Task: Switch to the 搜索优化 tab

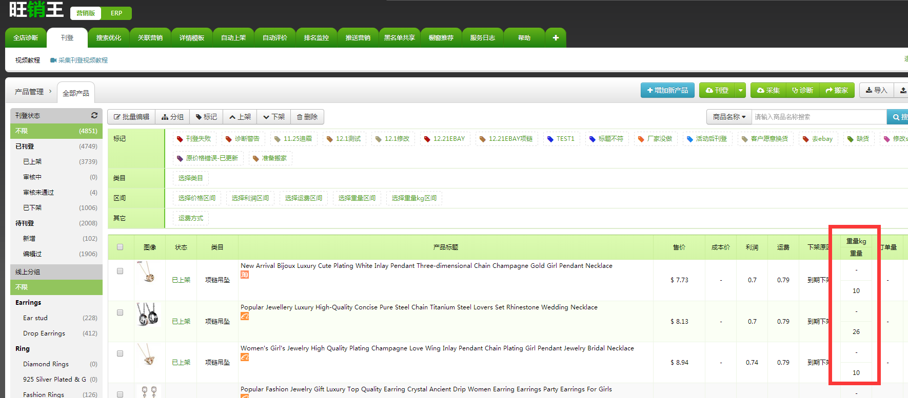Action: pyautogui.click(x=109, y=38)
